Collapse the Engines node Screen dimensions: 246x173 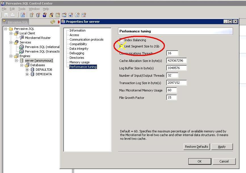(11, 56)
